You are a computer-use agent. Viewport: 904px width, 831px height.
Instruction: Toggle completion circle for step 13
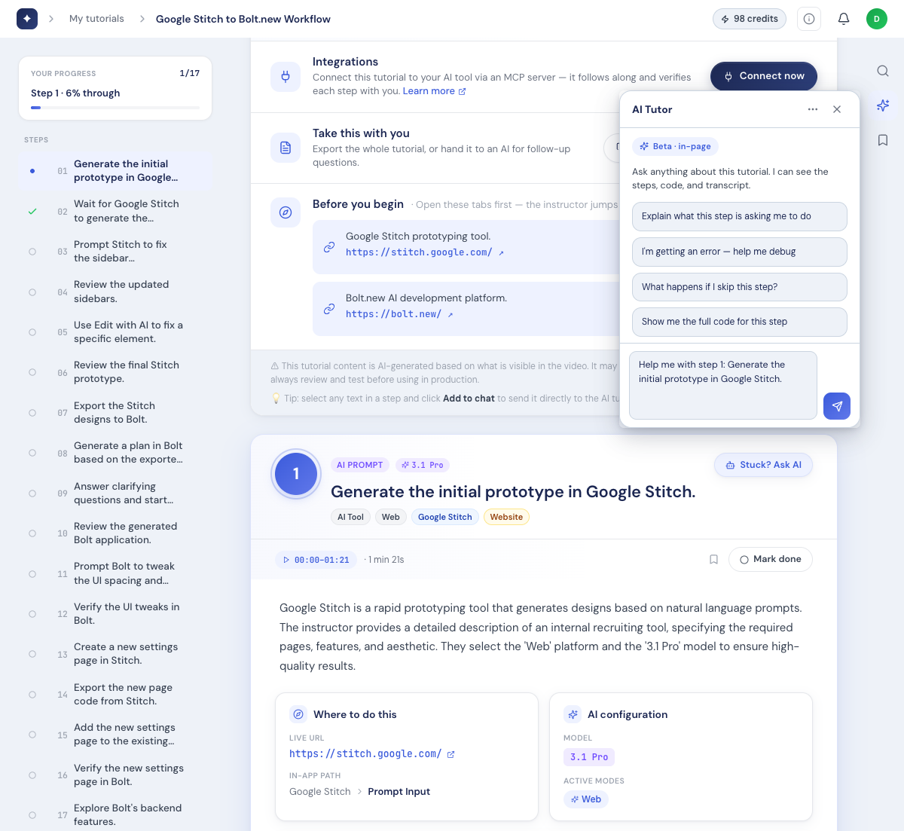[x=32, y=654]
